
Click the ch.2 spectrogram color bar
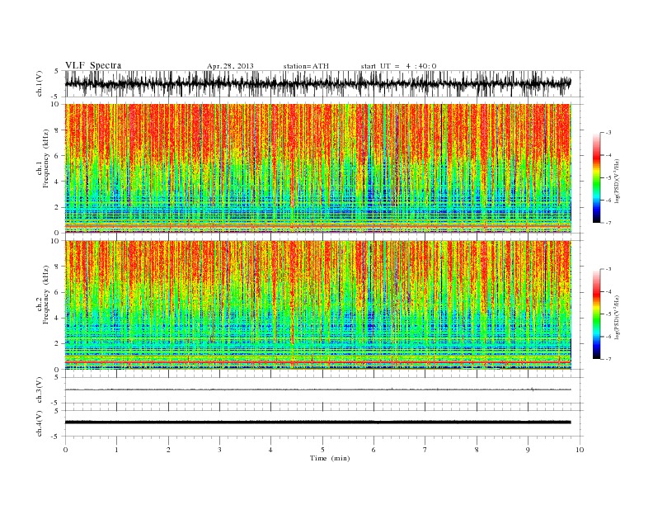tap(596, 314)
